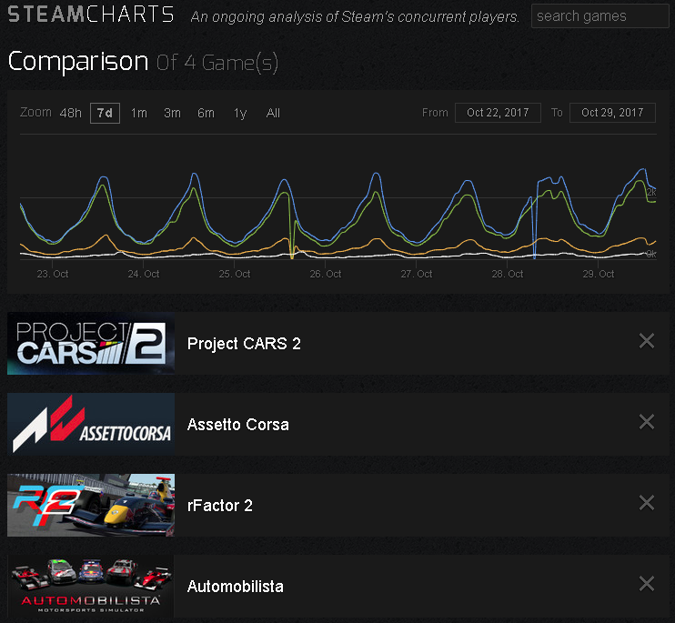Open the Automobilista title link
The height and width of the screenshot is (623, 675).
coord(236,587)
